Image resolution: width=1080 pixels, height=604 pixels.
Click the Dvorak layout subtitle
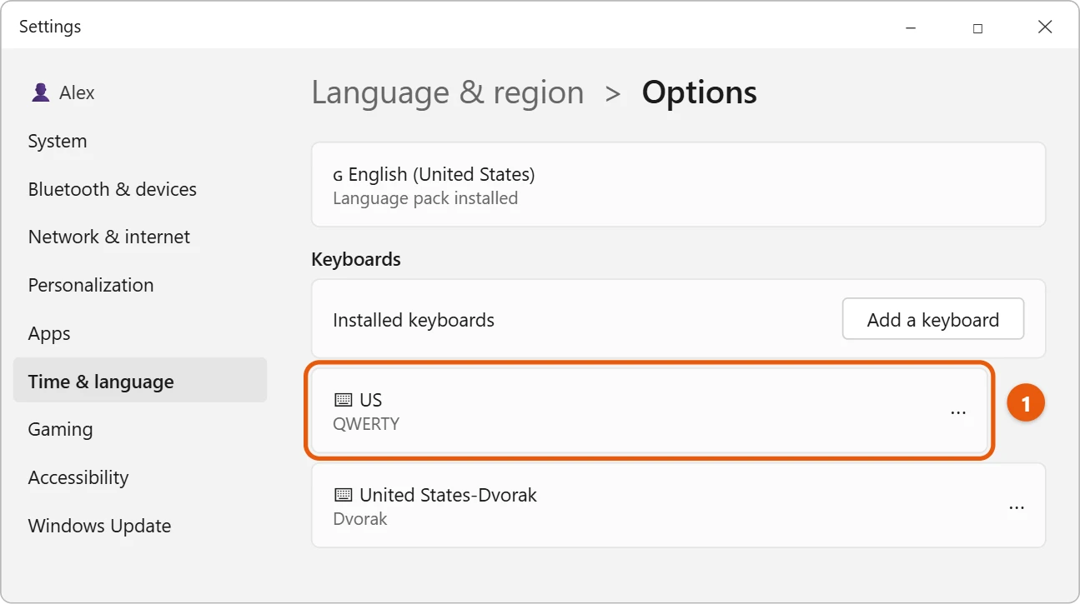tap(360, 519)
